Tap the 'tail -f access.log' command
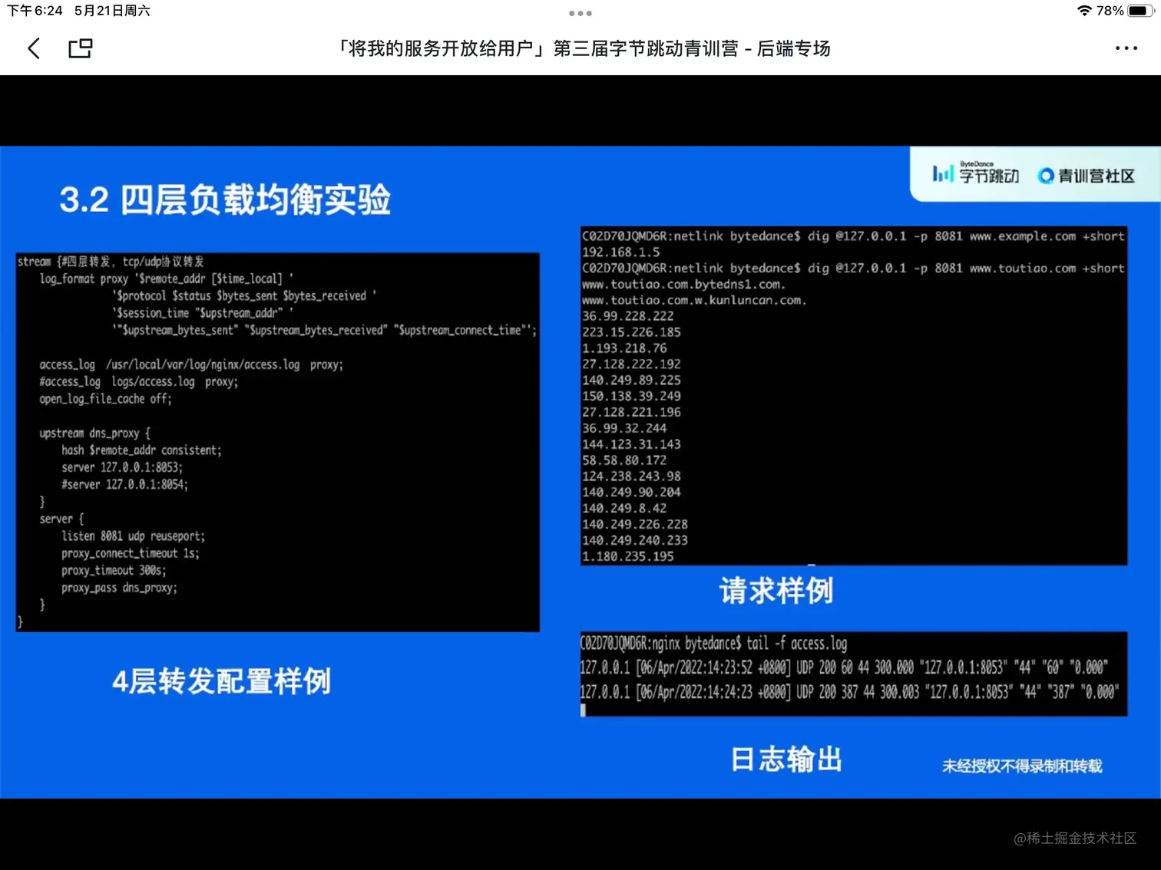 796,644
